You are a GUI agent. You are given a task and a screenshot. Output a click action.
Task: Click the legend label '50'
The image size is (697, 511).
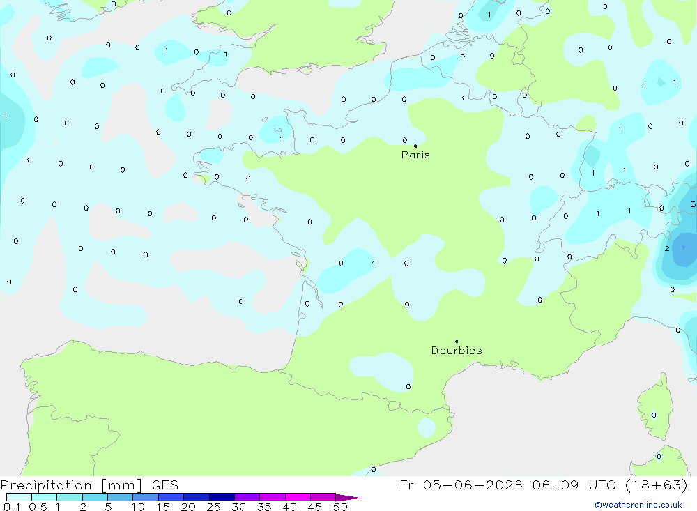tap(340, 507)
